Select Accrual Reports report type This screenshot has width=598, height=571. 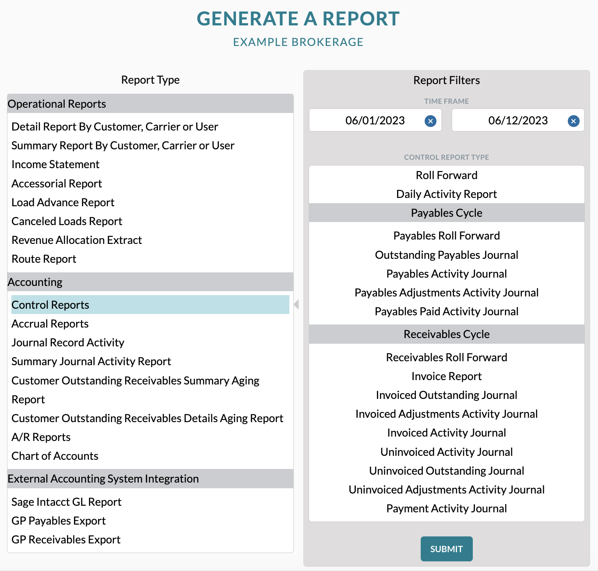coord(50,324)
